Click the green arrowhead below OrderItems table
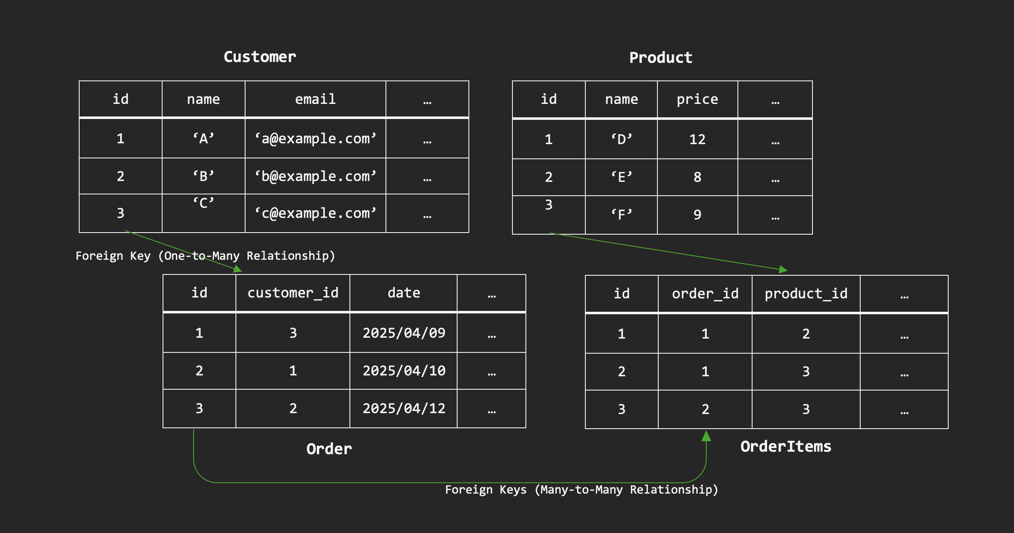Screen dimensions: 1014x533 pyautogui.click(x=706, y=436)
